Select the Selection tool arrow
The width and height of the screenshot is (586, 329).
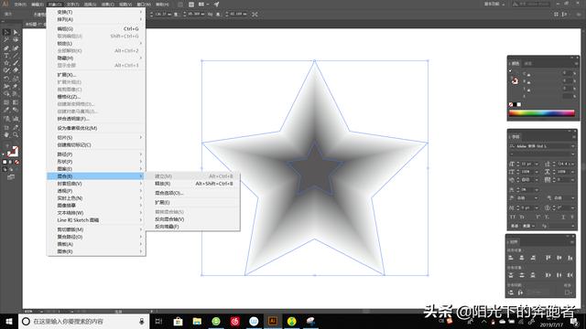pos(6,33)
